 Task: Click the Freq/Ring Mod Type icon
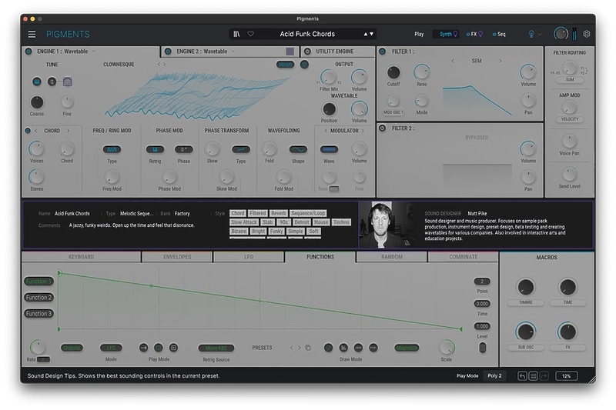click(x=112, y=149)
